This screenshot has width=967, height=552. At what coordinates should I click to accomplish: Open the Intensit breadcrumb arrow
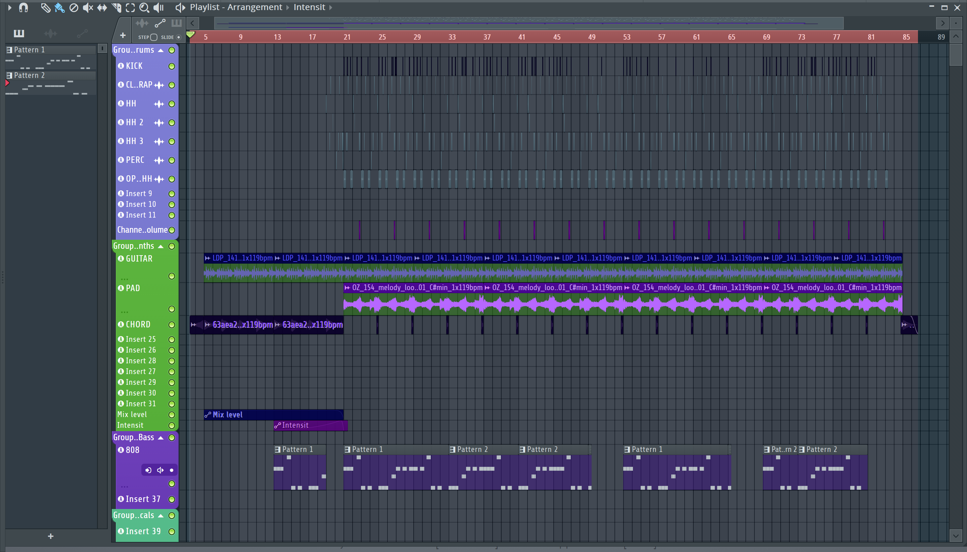(x=330, y=7)
